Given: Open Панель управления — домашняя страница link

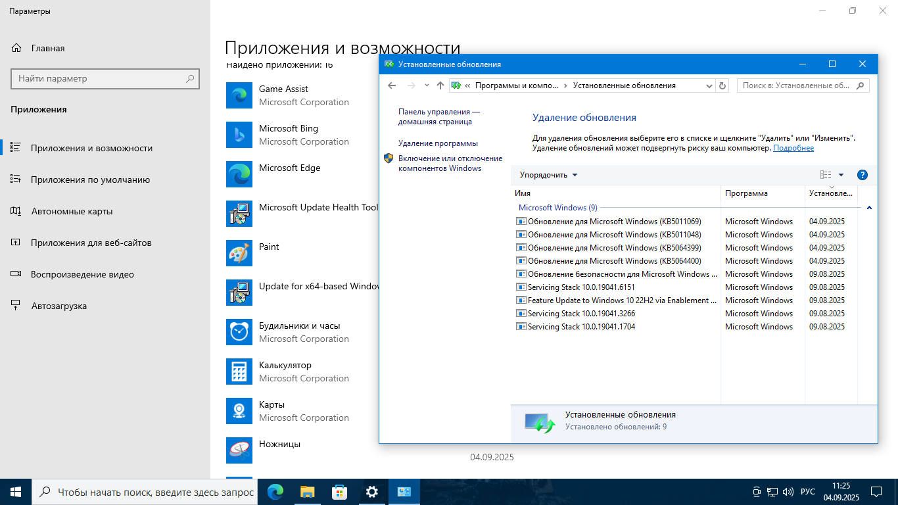Looking at the screenshot, I should point(439,116).
